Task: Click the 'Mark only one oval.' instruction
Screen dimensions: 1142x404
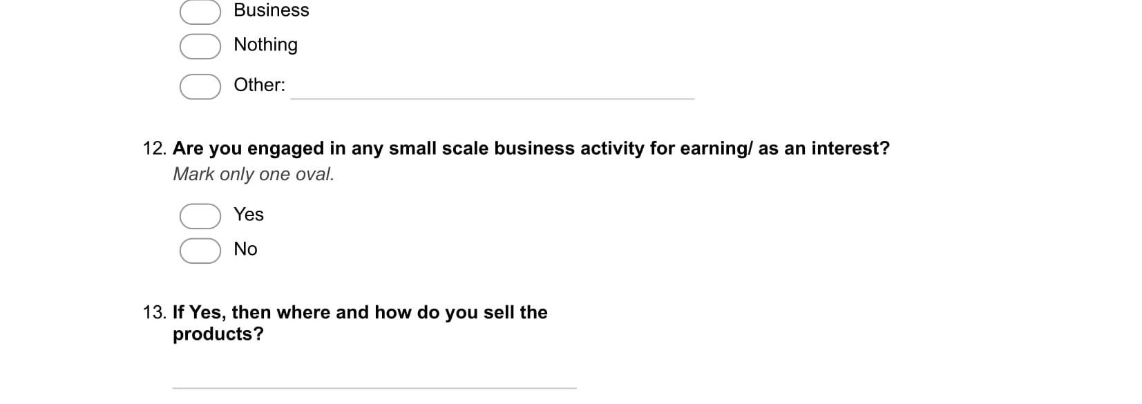Action: [x=253, y=175]
